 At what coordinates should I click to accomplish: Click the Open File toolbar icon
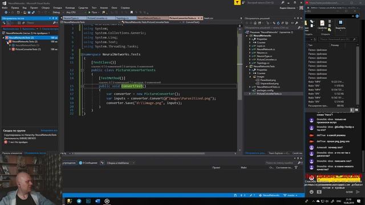pos(25,13)
